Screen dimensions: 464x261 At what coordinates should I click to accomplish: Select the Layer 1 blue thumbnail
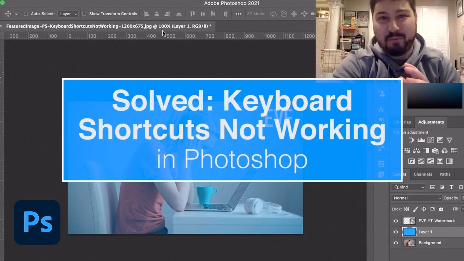409,232
